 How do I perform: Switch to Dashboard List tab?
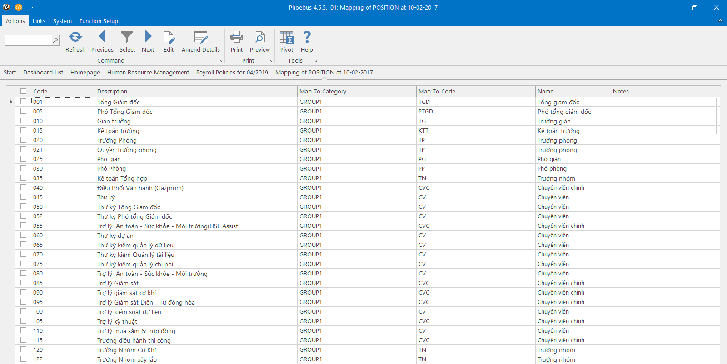tap(43, 72)
